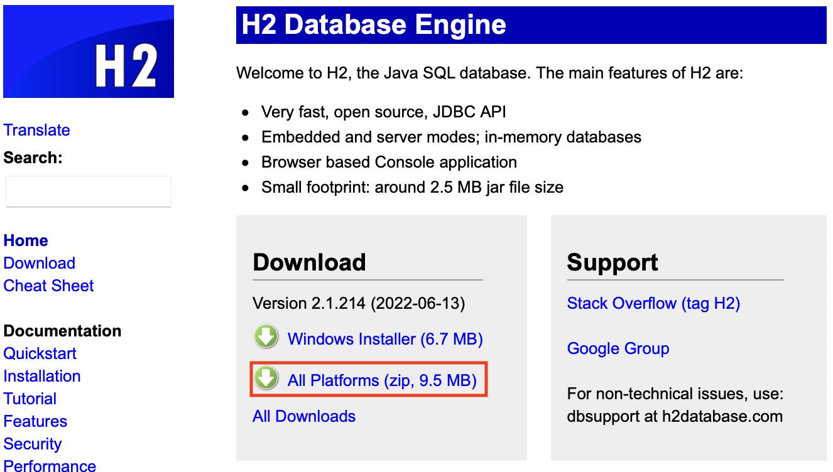Click 'For non-technical issues, use:' text
Image resolution: width=833 pixels, height=472 pixels.
point(675,394)
